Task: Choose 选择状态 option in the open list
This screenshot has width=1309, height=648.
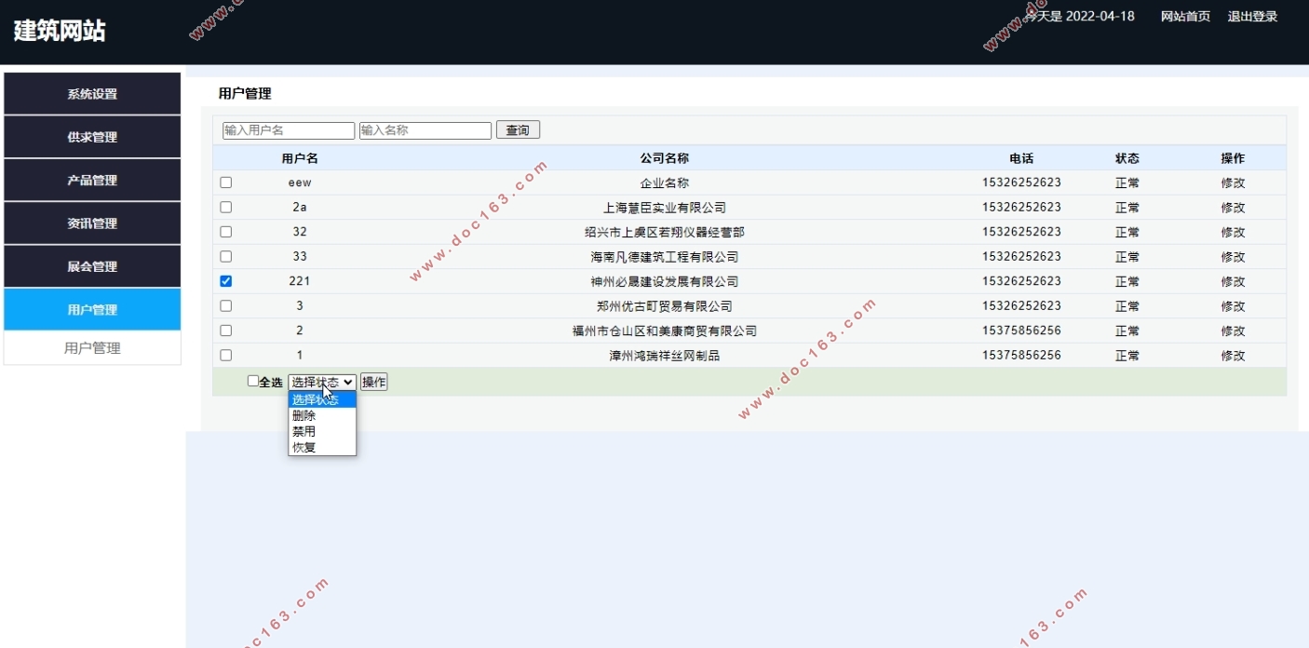Action: click(x=322, y=399)
